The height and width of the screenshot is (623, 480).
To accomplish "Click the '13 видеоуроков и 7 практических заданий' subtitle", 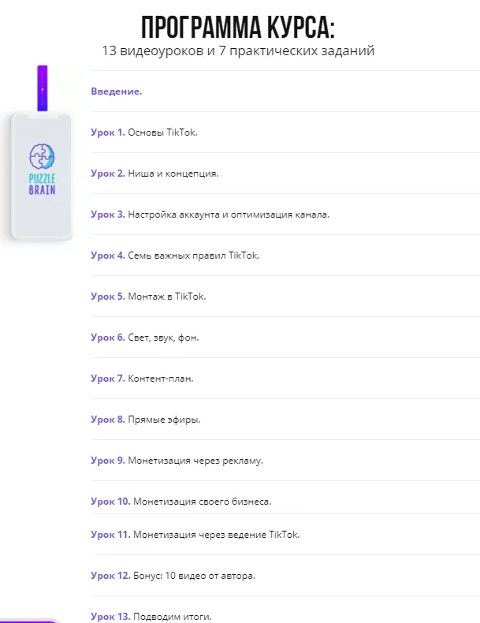I will (238, 51).
